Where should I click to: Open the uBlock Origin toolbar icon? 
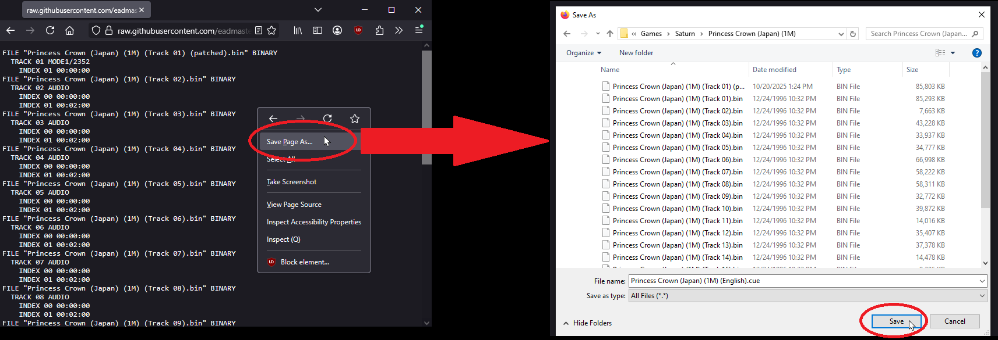(358, 30)
